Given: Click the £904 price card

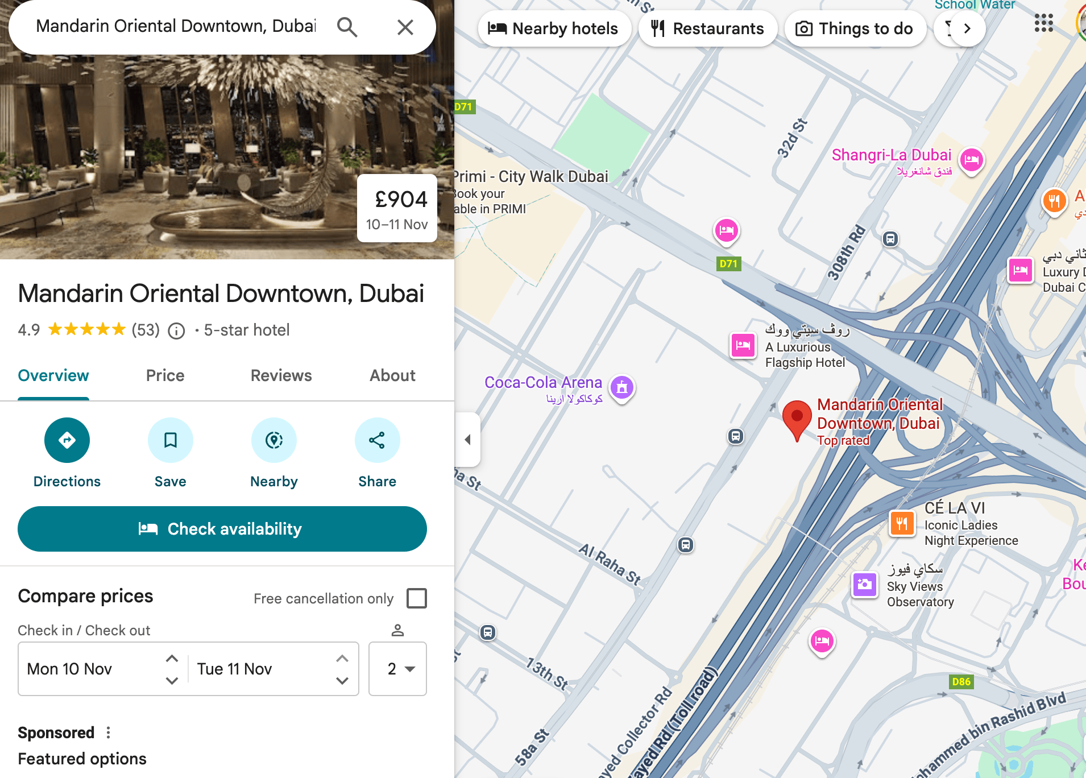Looking at the screenshot, I should [x=397, y=209].
